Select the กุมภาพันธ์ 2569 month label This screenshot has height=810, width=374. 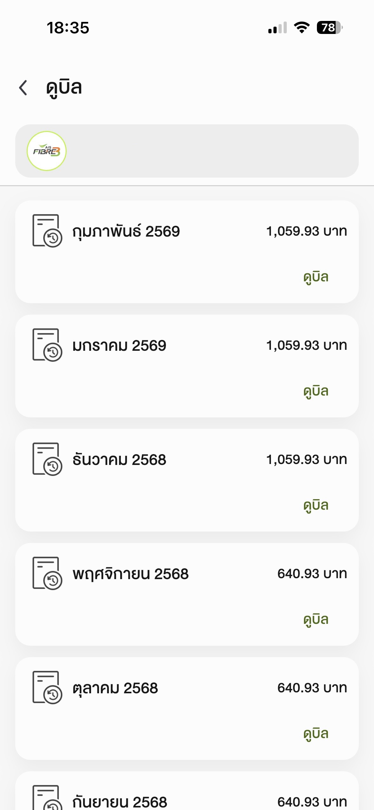[126, 232]
